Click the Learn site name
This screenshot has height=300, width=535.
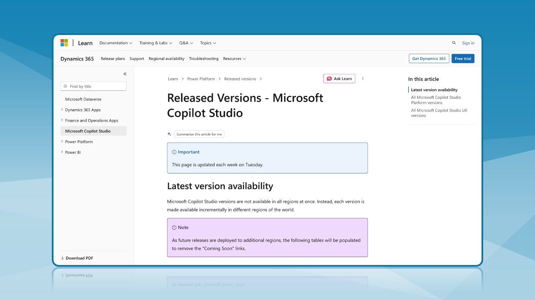pyautogui.click(x=85, y=43)
